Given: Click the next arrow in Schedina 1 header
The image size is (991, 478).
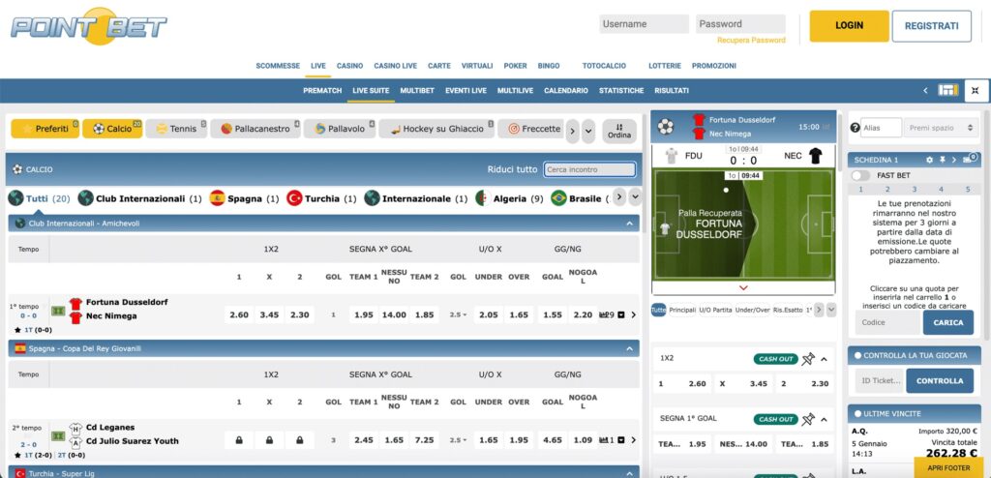Looking at the screenshot, I should (953, 160).
